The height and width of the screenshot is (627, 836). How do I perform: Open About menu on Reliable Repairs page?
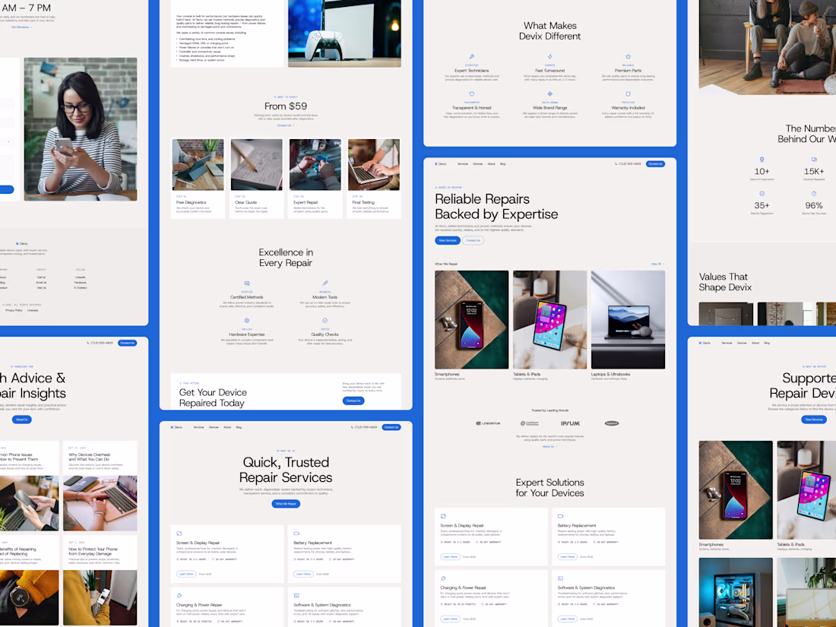coord(492,163)
